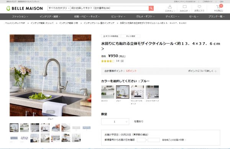Select fifth thumbnail showing peeling sticker

click(x=56, y=127)
